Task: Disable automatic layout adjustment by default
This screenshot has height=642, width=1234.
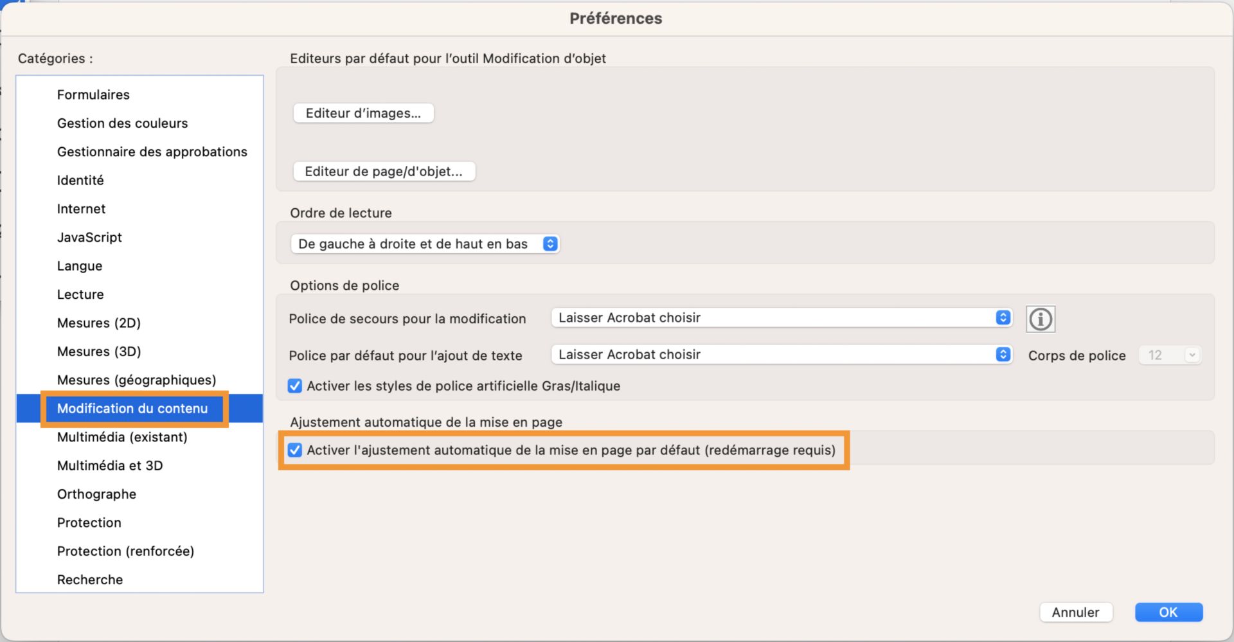Action: (x=294, y=450)
